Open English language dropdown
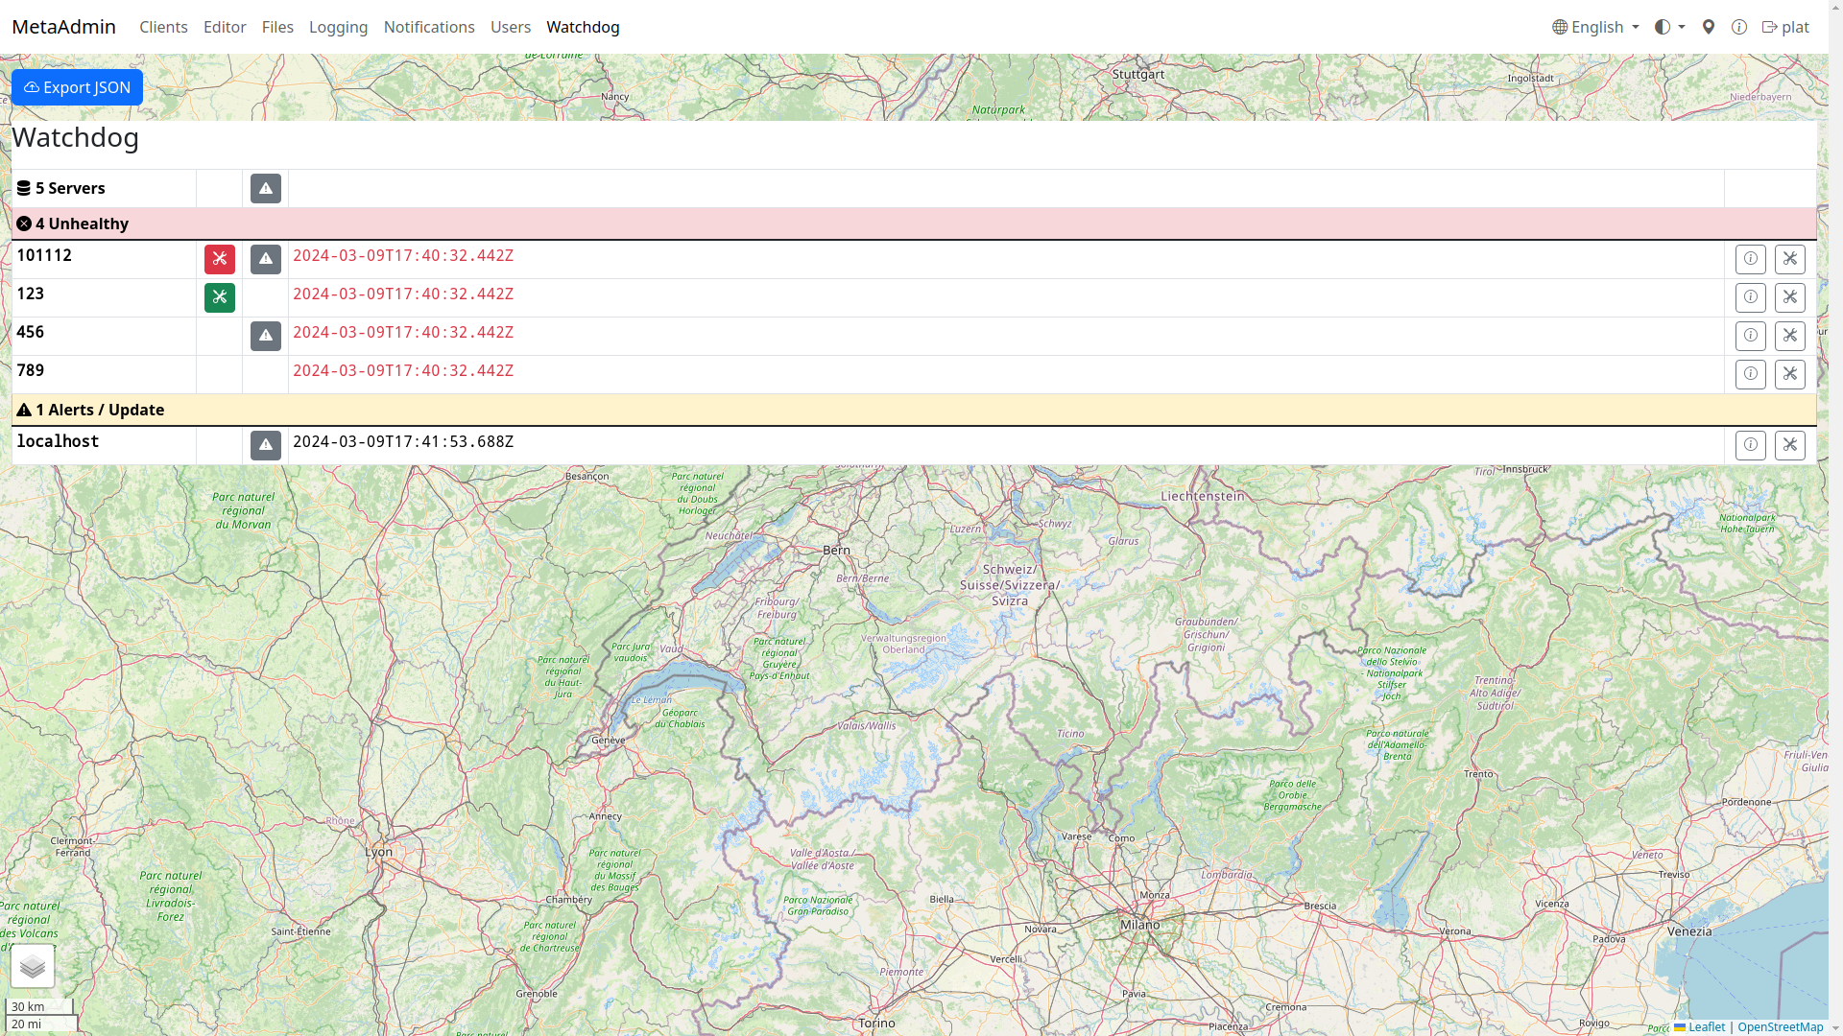1843x1036 pixels. click(x=1595, y=27)
